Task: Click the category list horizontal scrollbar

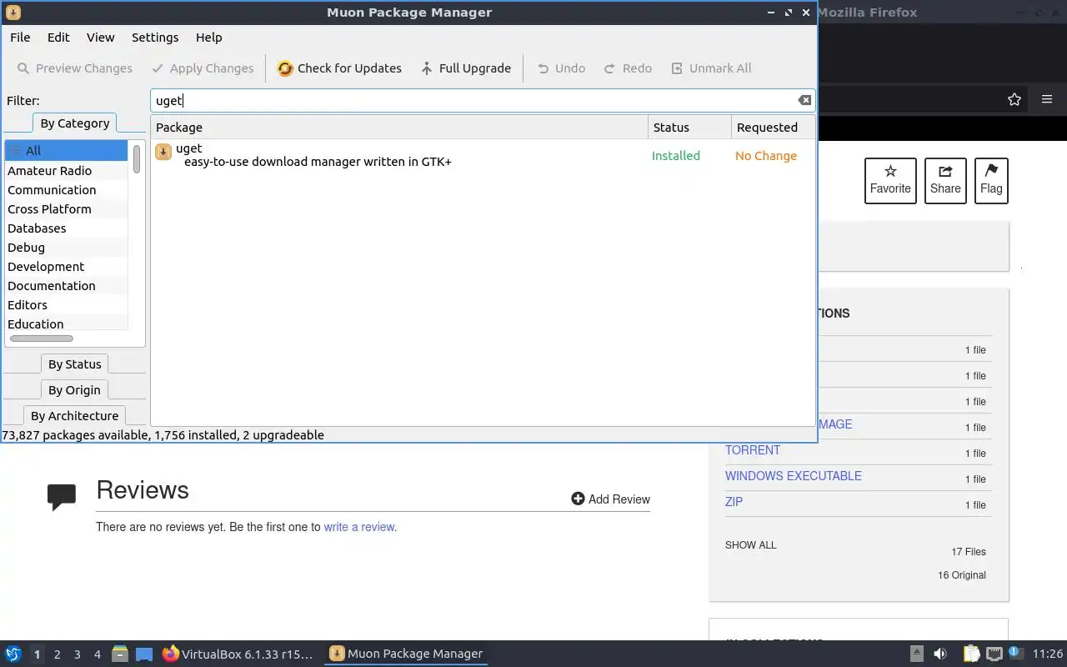Action: click(42, 339)
